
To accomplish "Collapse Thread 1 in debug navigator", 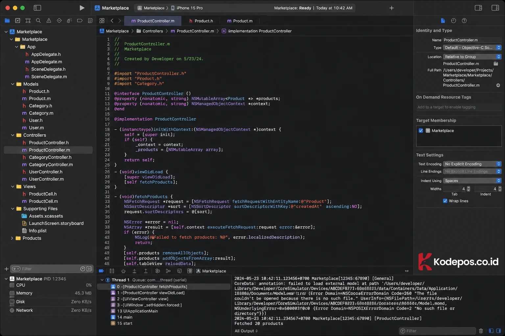I will tap(102, 280).
